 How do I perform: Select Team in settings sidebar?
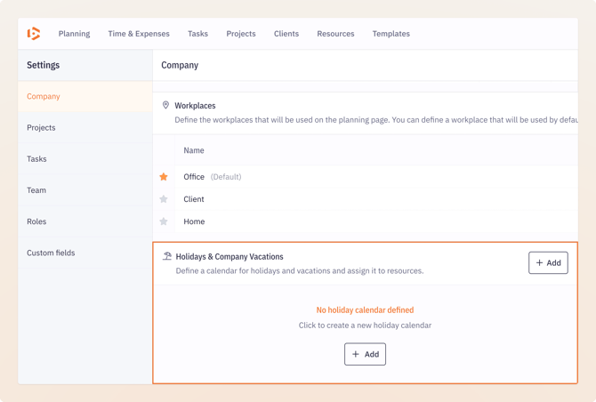point(36,190)
